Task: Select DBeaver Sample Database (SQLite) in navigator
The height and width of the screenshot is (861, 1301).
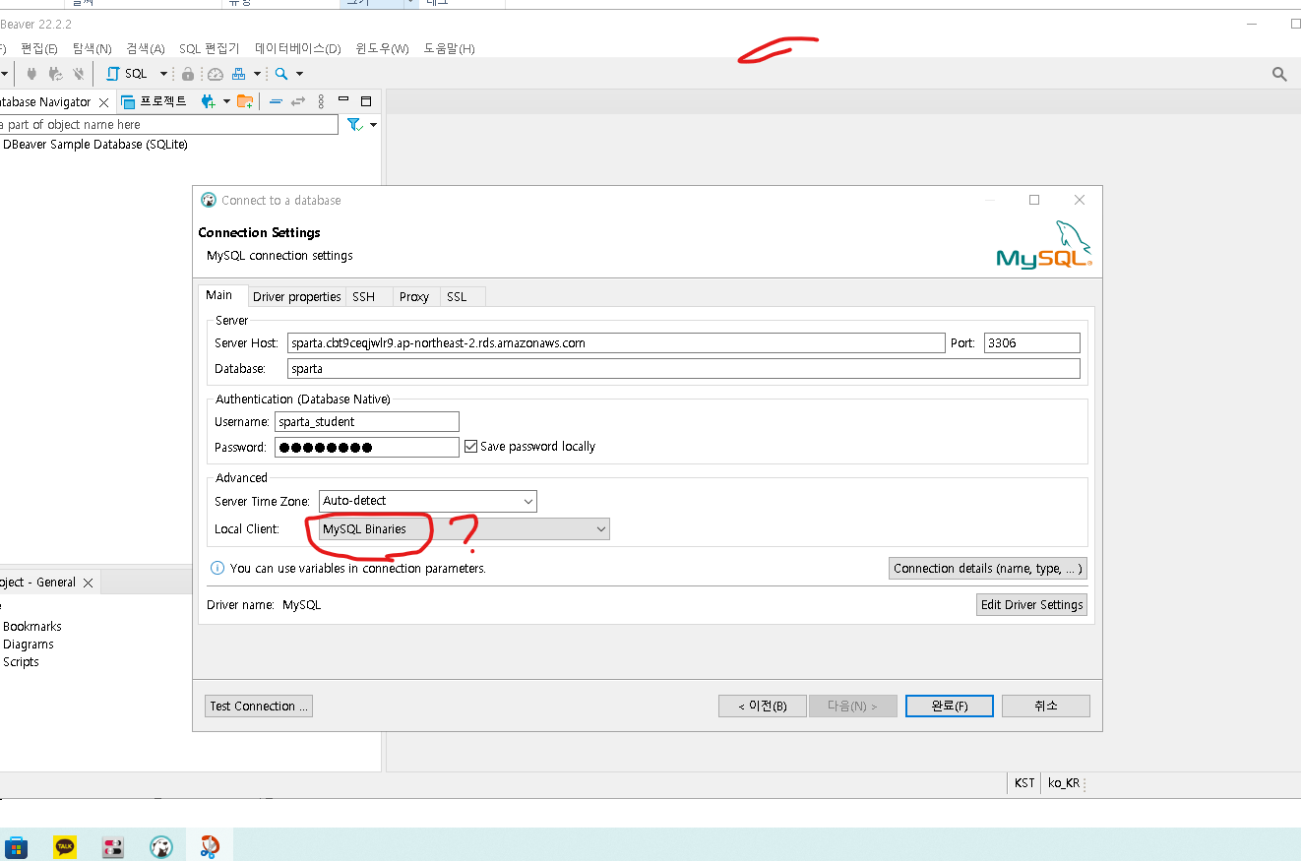Action: pos(94,145)
